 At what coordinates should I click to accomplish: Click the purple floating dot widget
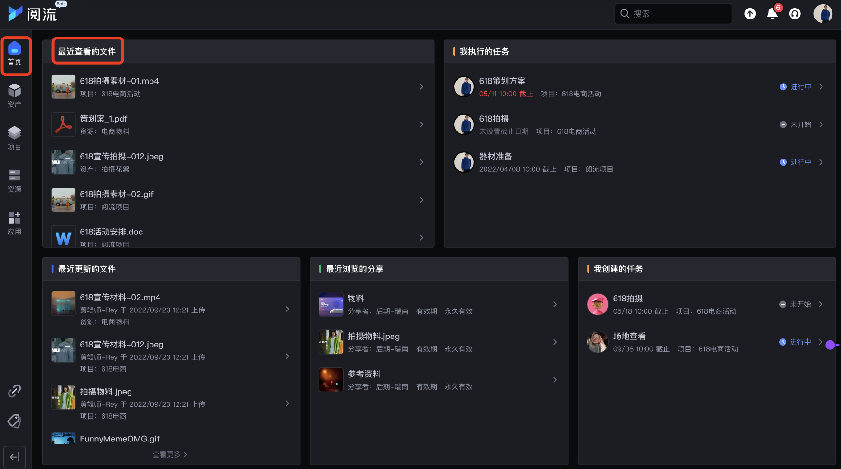click(831, 345)
